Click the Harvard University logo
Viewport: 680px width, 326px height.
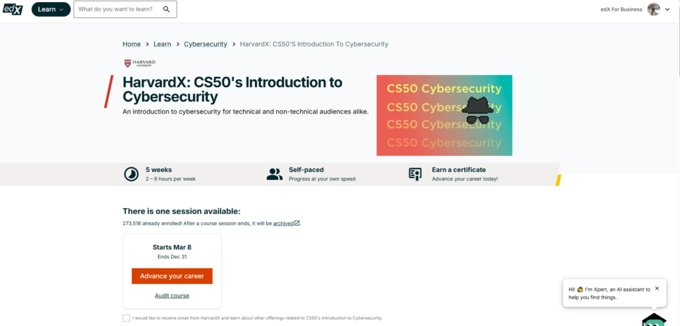point(139,63)
